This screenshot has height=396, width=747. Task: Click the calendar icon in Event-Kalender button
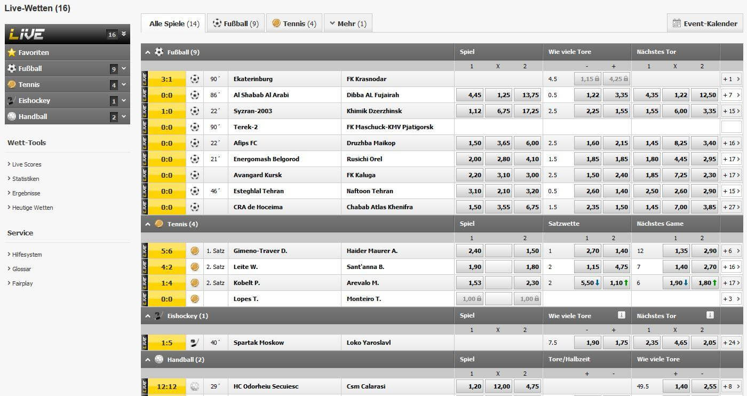pos(677,23)
